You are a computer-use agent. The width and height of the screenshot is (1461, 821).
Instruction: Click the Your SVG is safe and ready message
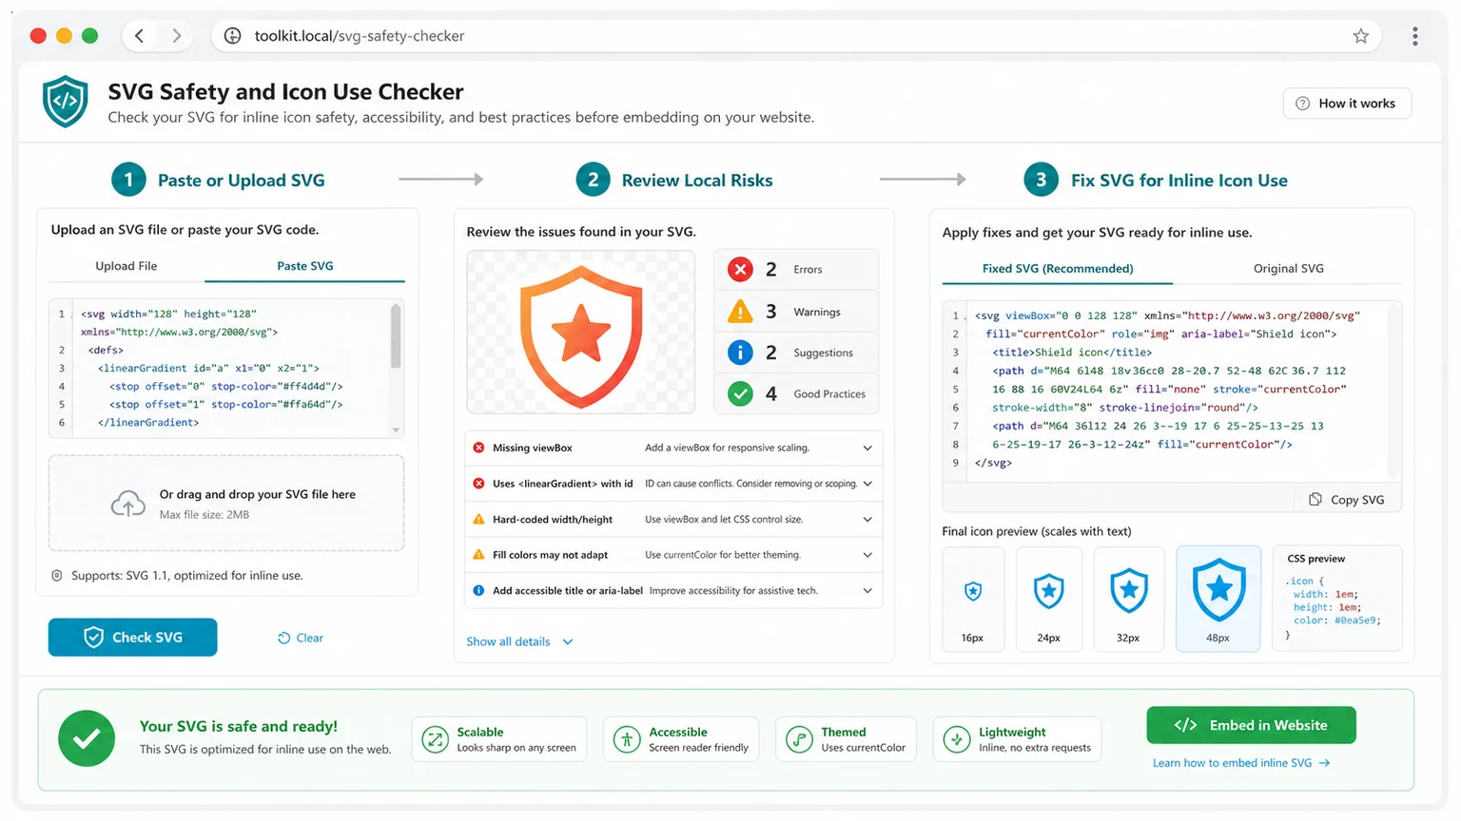click(239, 726)
